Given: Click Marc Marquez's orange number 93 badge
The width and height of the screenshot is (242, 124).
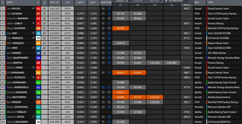Looking at the screenshot, I should point(38,43).
